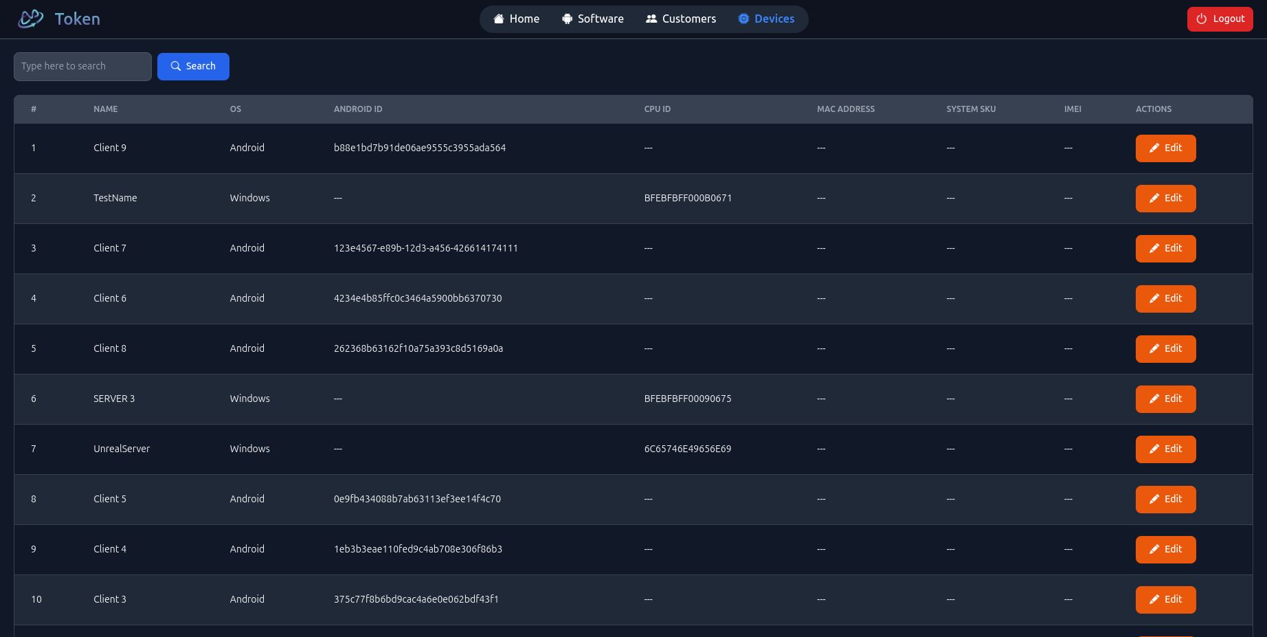Edit the SERVER 3 device

(x=1165, y=399)
